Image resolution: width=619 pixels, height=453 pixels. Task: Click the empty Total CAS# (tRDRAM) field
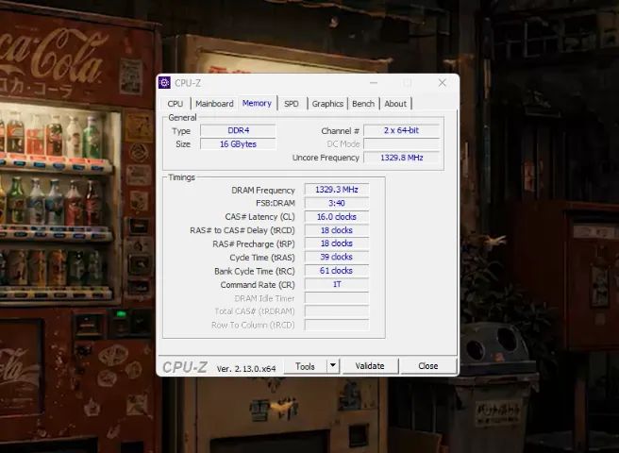337,311
